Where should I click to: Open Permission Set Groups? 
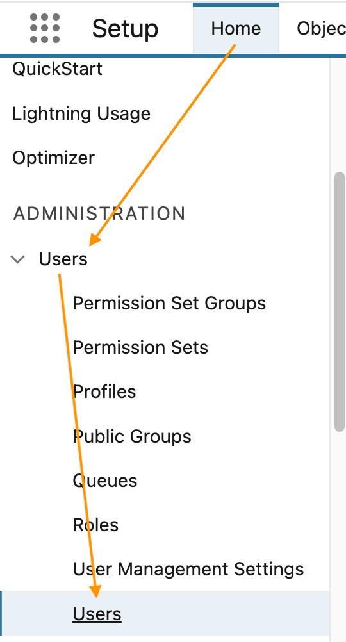[x=169, y=304]
